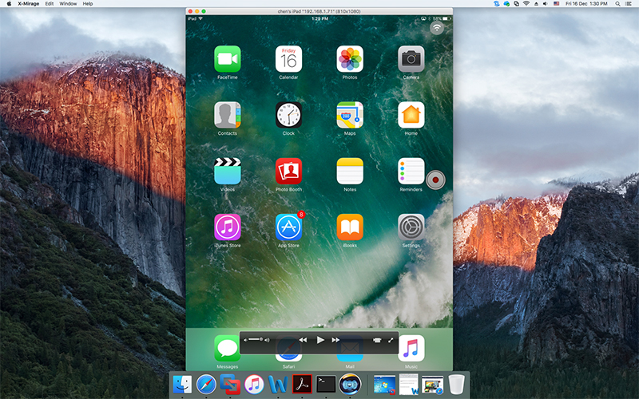The height and width of the screenshot is (399, 639).
Task: Open the Edit menu
Action: (50, 4)
